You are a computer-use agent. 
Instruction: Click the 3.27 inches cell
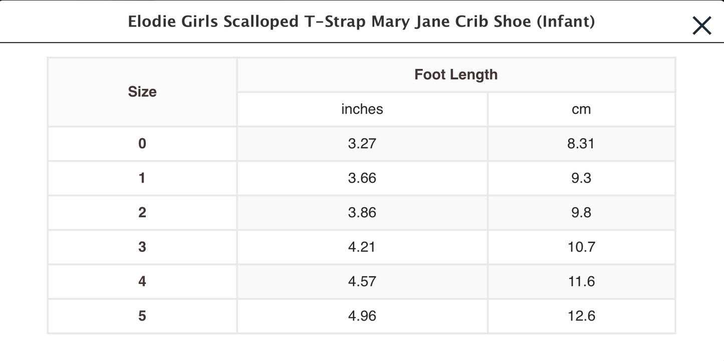coord(362,144)
